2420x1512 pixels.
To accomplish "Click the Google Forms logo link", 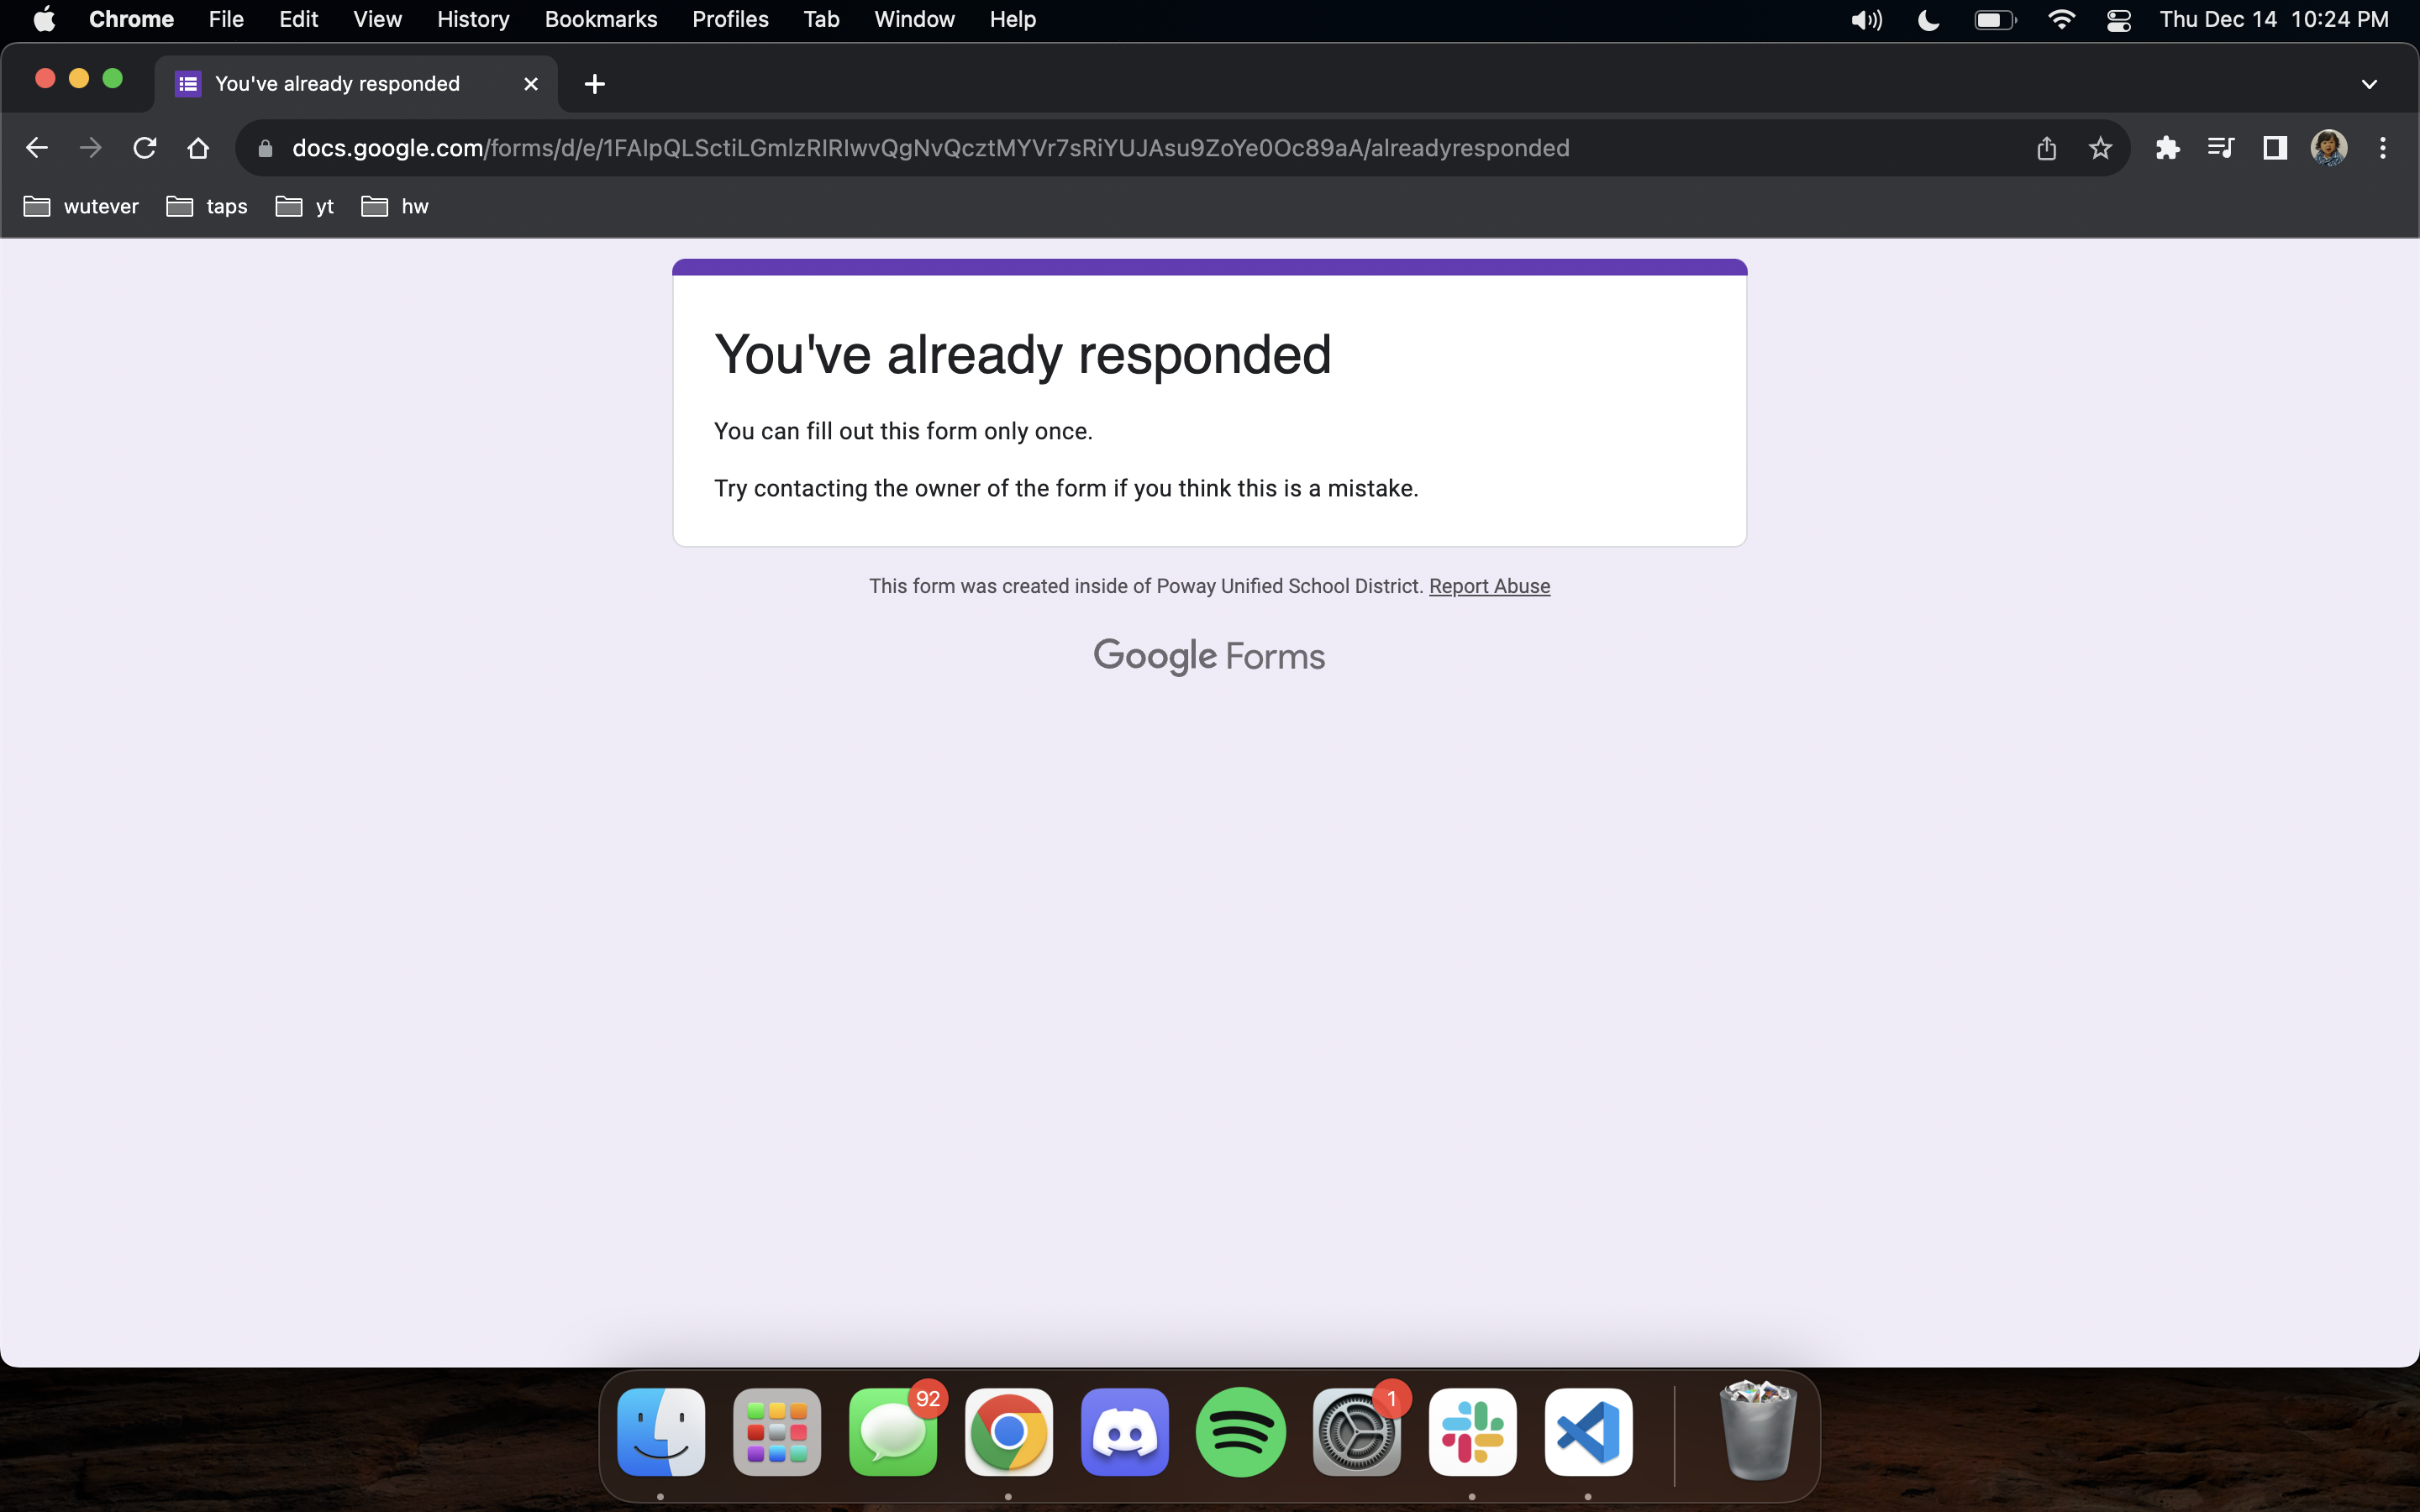I will (1208, 656).
